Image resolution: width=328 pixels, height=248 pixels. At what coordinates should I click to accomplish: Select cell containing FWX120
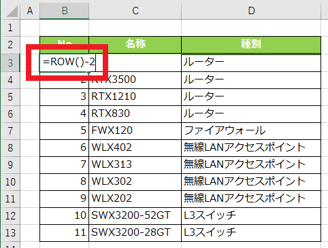tap(135, 131)
